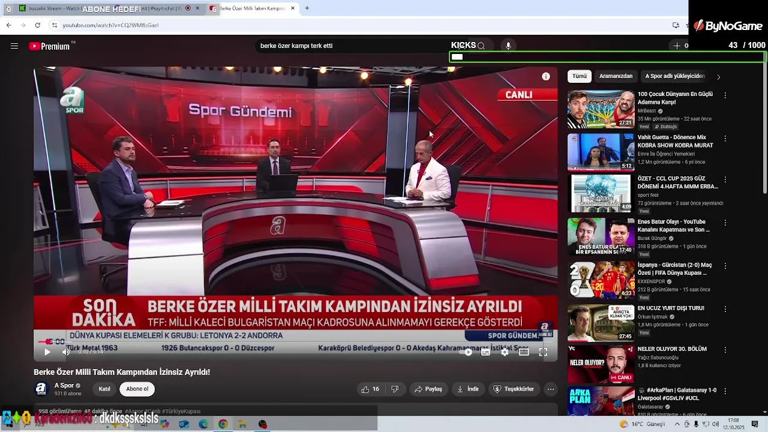Open a new browser tab
The height and width of the screenshot is (432, 768).
(307, 8)
